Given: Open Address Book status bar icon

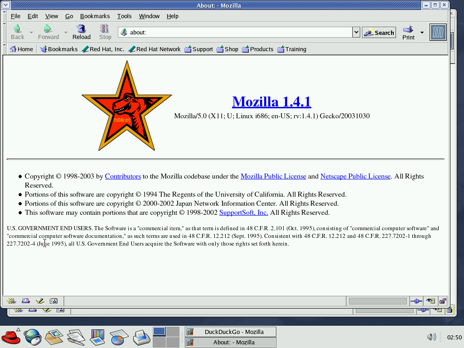Looking at the screenshot, I should click(x=53, y=301).
